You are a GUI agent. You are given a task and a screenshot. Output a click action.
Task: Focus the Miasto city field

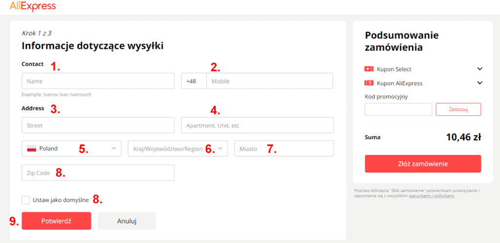(284, 149)
